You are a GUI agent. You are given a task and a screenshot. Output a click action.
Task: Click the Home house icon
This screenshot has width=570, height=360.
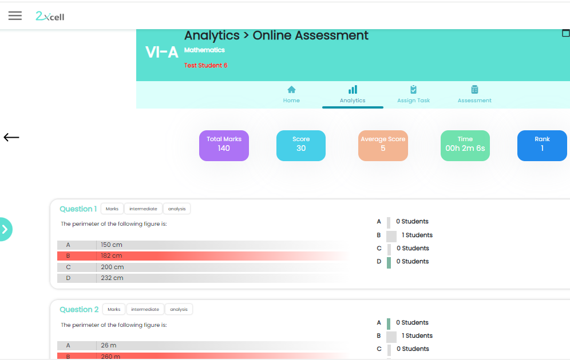[x=291, y=90]
